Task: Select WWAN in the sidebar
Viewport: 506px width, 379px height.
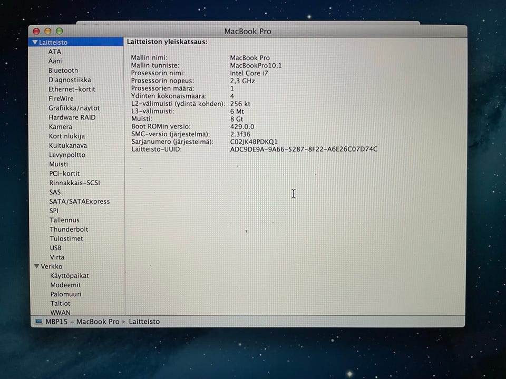Action: pos(60,312)
